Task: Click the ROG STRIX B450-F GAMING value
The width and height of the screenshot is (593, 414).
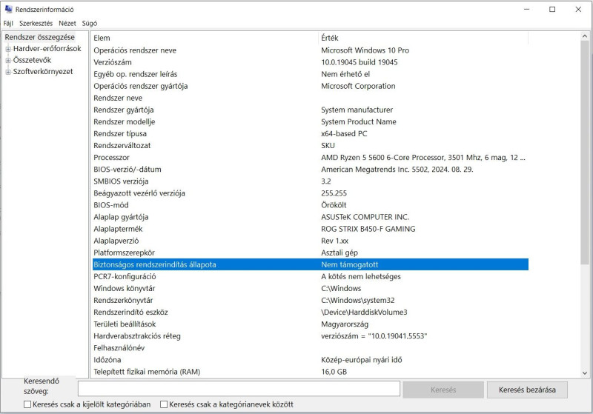Action: tap(368, 229)
